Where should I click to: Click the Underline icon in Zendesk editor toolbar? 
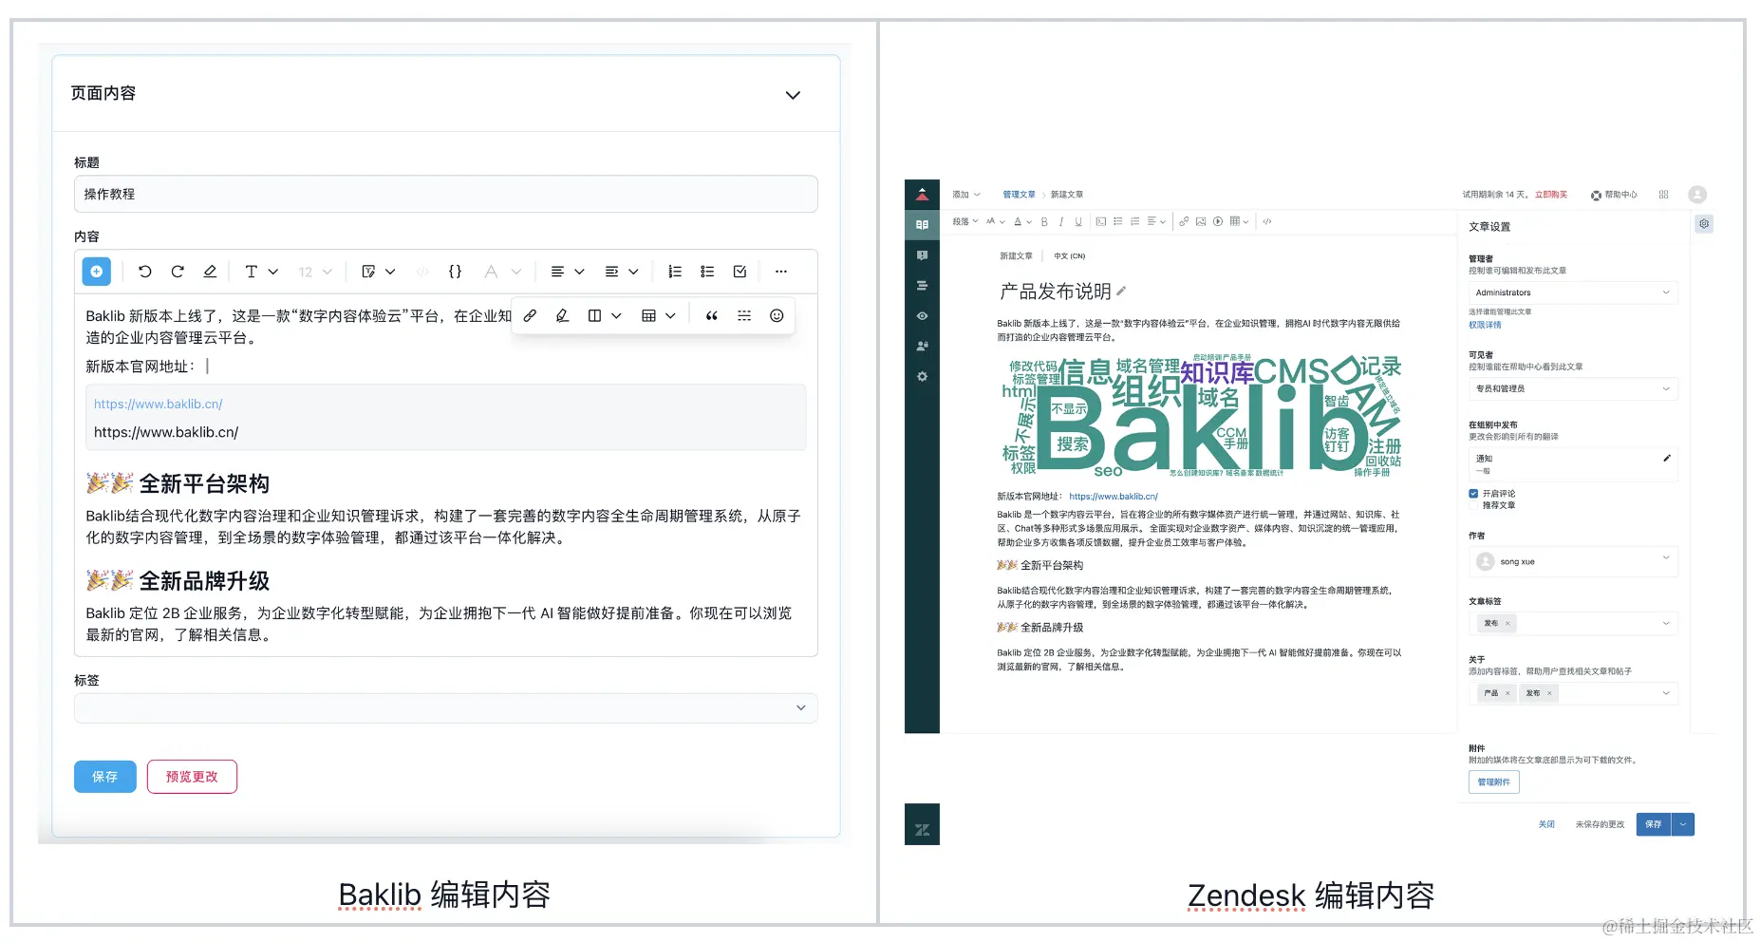tap(1078, 222)
